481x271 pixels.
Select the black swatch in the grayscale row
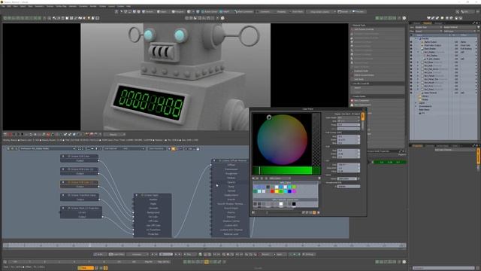294,204
